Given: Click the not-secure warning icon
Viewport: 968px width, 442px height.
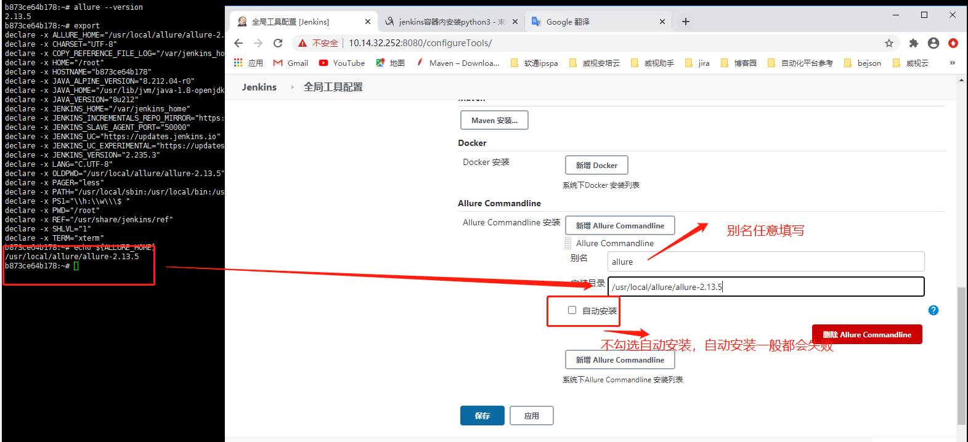Looking at the screenshot, I should [x=302, y=43].
